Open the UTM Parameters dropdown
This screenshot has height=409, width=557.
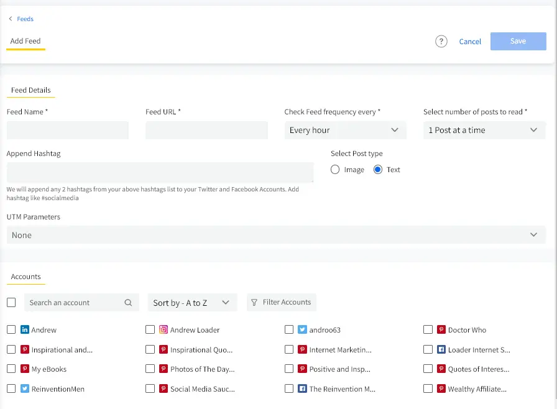point(275,235)
